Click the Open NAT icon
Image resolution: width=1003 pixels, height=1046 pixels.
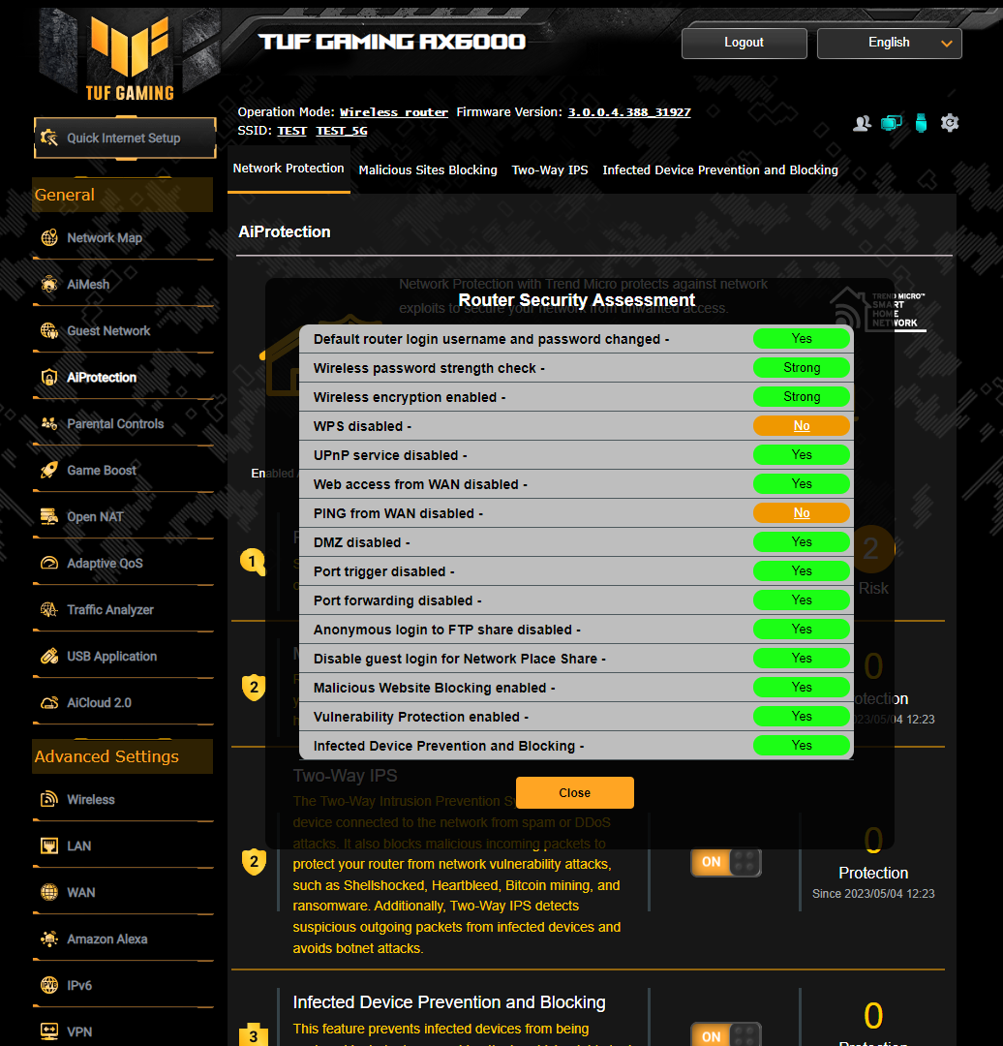(x=49, y=517)
